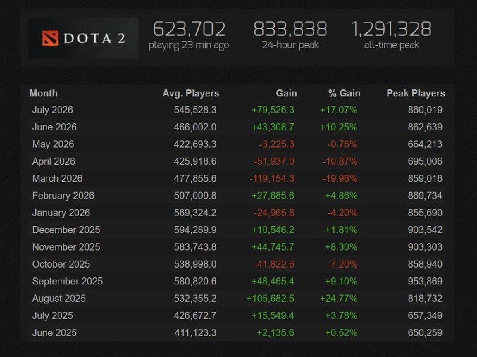Click the Gain column header
Screen dimensions: 477x357
tap(286, 93)
